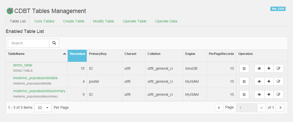The height and width of the screenshot is (122, 293).
Task: Click edit icon in msdemo_popularpostsdata row
Action: (278, 81)
